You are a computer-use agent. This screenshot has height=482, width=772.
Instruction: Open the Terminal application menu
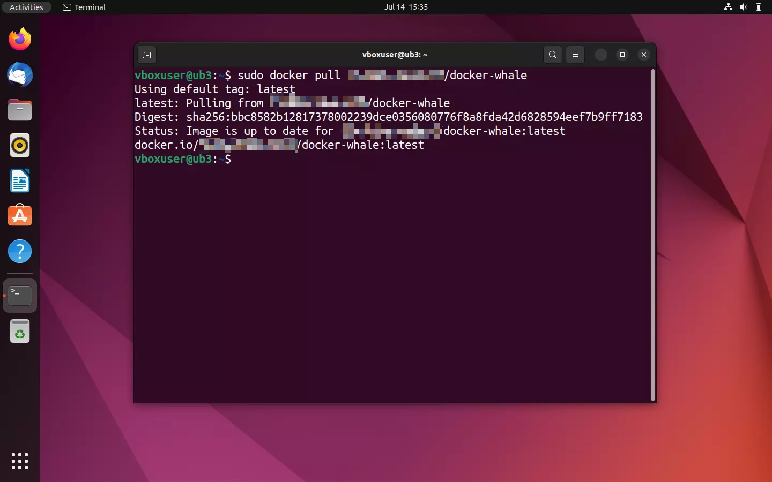84,7
